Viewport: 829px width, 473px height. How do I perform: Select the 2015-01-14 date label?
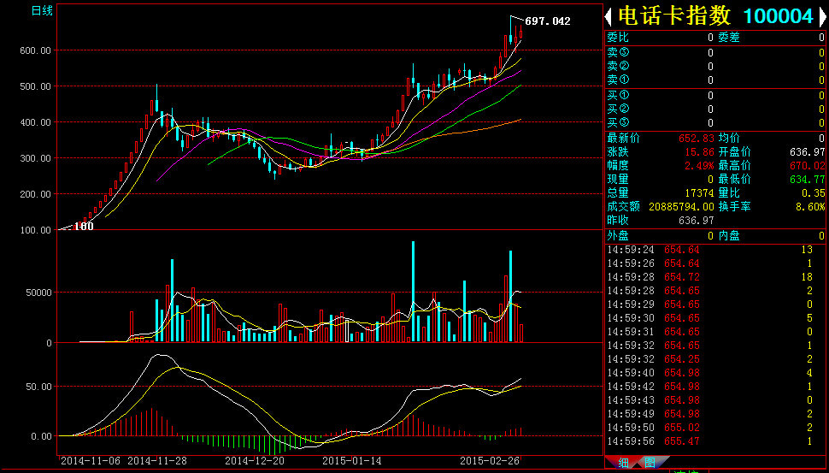coord(351,461)
